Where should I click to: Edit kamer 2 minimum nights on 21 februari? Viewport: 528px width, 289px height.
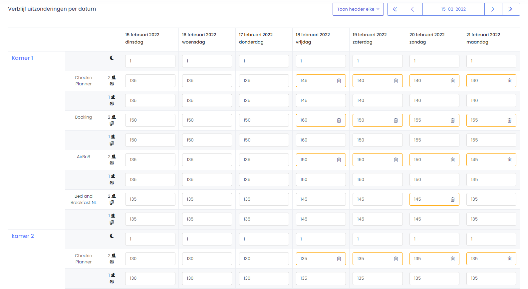(491, 239)
